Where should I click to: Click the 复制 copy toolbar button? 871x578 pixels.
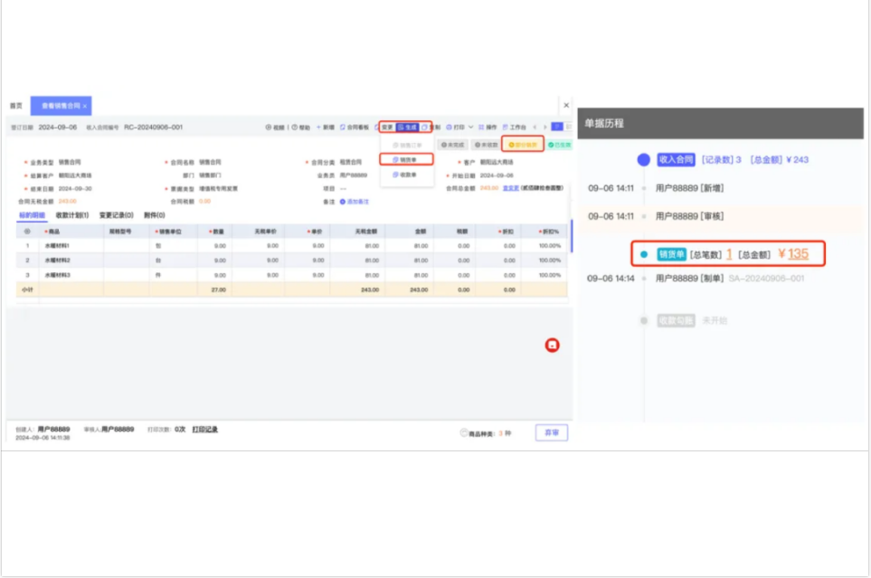tap(431, 128)
